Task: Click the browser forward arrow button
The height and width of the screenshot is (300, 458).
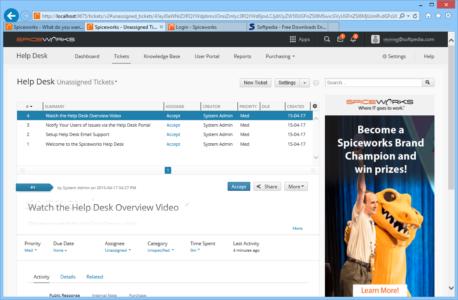Action: [x=26, y=15]
